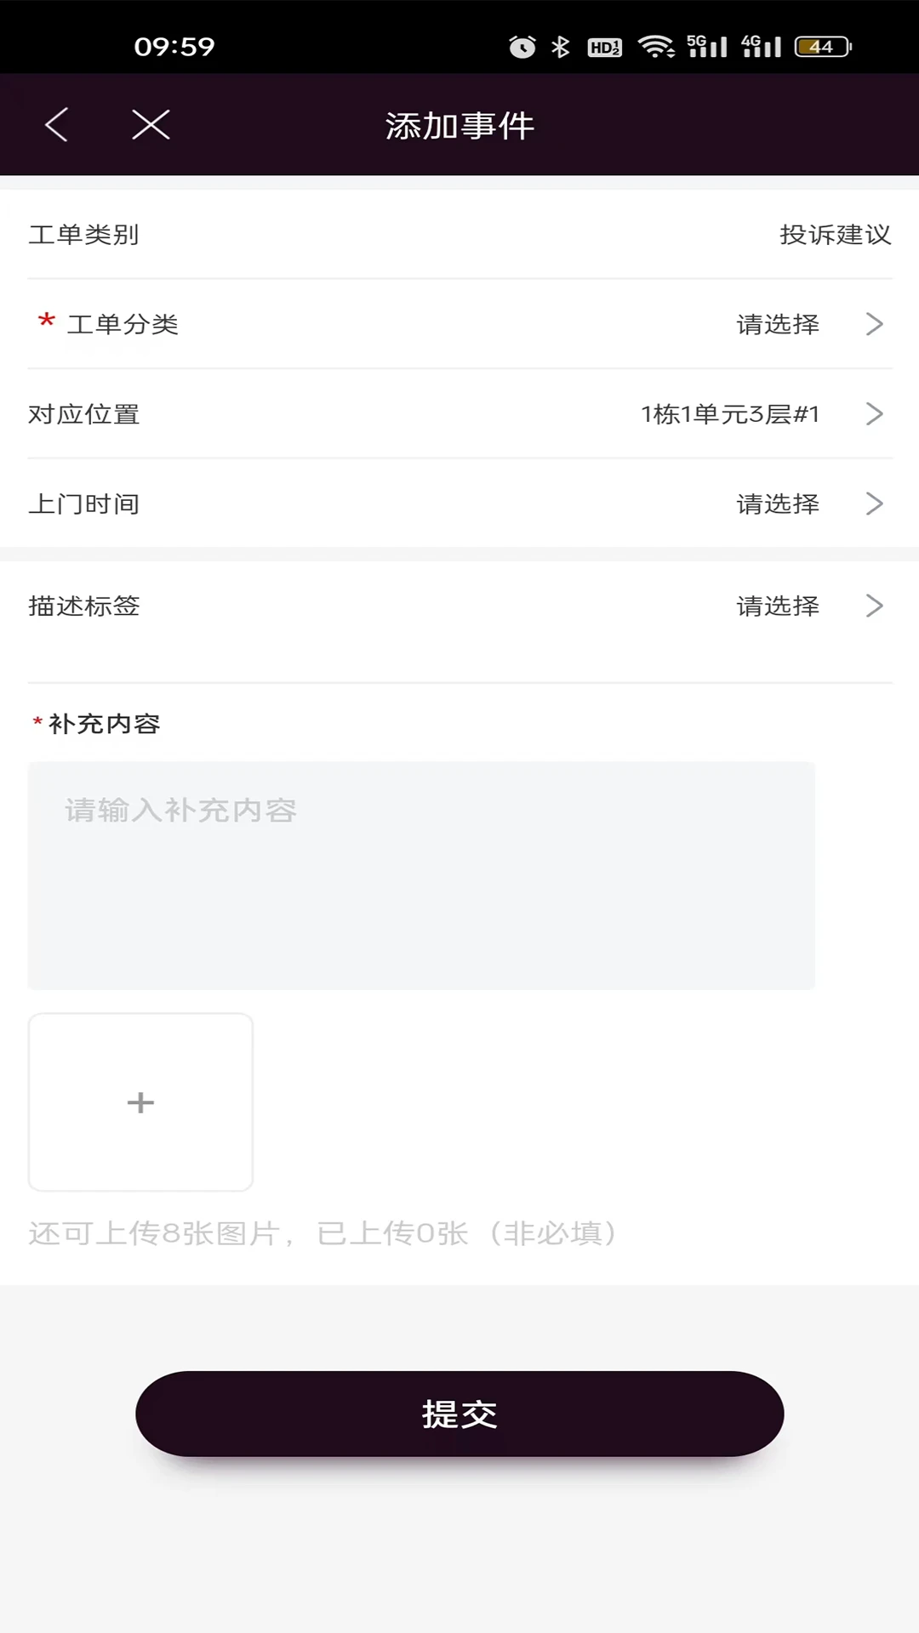
Task: Select the 工单类别 row labeled 投诉建议
Action: pos(459,236)
